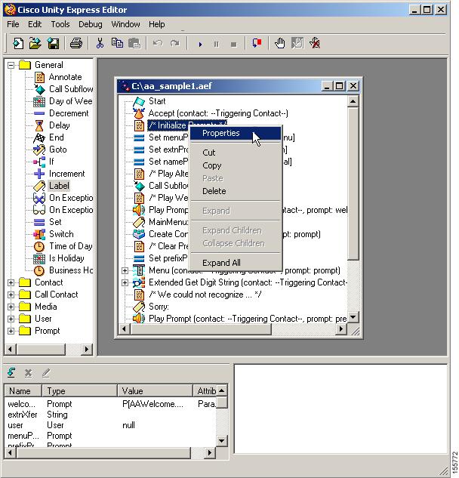Choose Expand All in context menu
Screen dimensions: 459x478
tap(236, 263)
